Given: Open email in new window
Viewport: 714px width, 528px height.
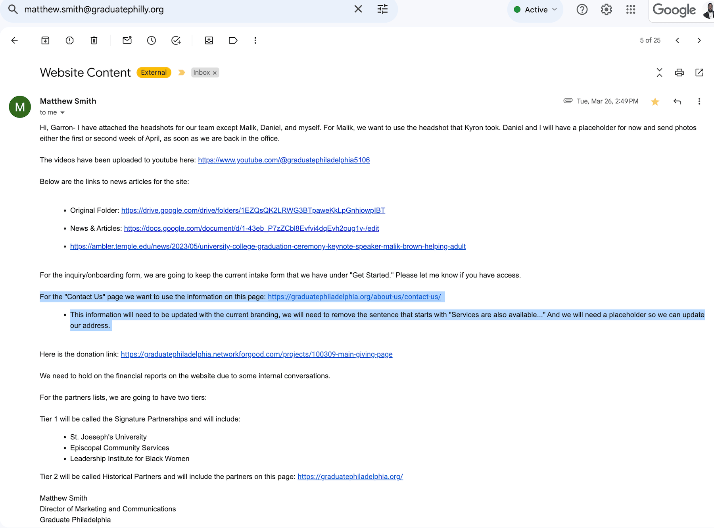Looking at the screenshot, I should pos(699,73).
